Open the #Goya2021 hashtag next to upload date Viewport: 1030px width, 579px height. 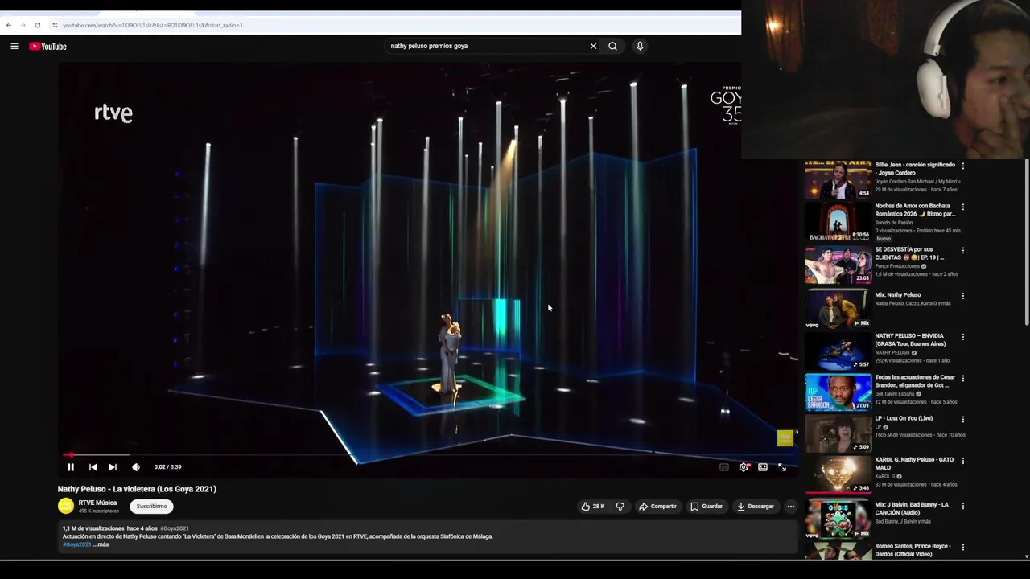(175, 528)
